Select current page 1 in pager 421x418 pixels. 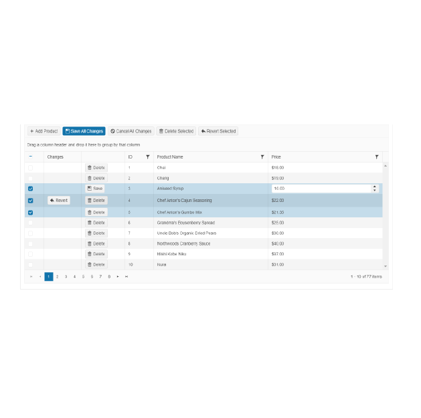click(x=49, y=277)
